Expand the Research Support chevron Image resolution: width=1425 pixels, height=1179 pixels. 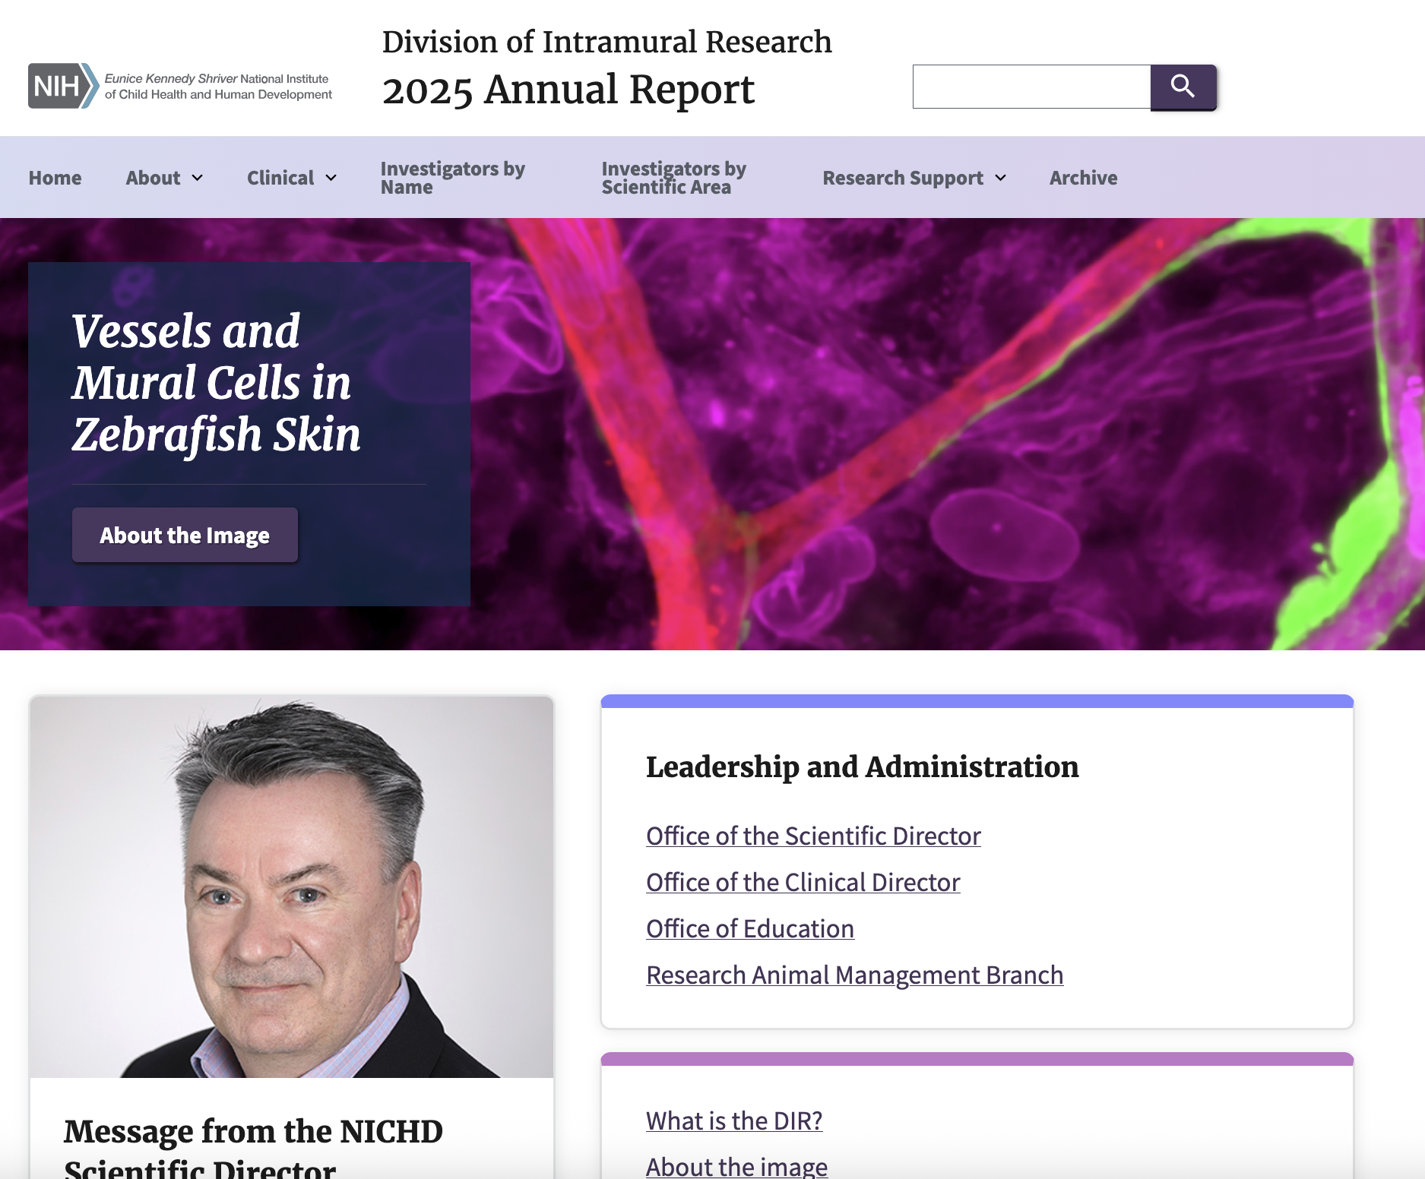pos(1000,178)
